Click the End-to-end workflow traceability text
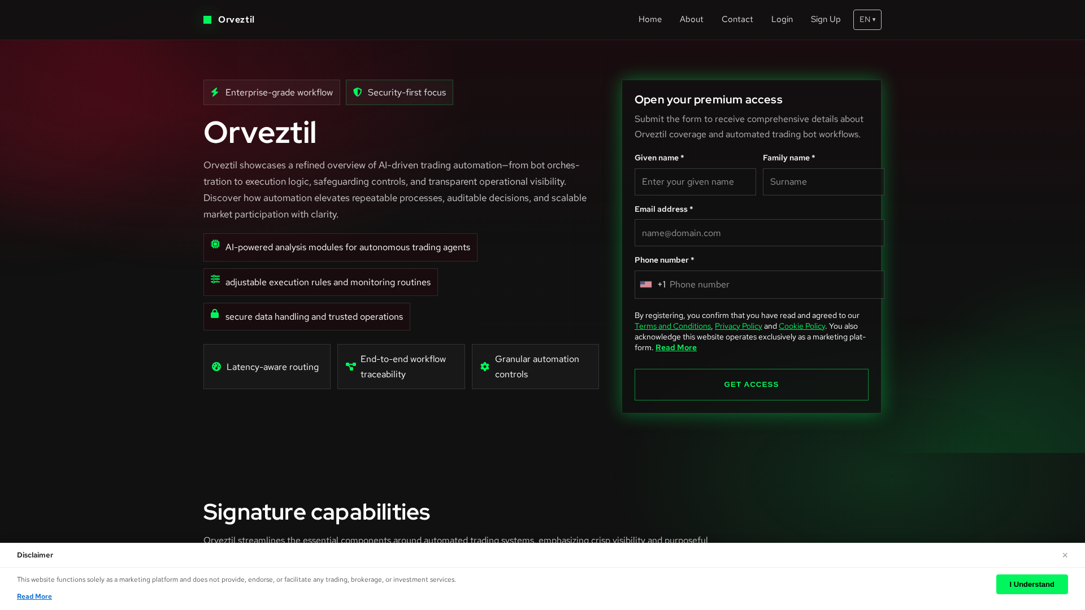 pyautogui.click(x=403, y=367)
